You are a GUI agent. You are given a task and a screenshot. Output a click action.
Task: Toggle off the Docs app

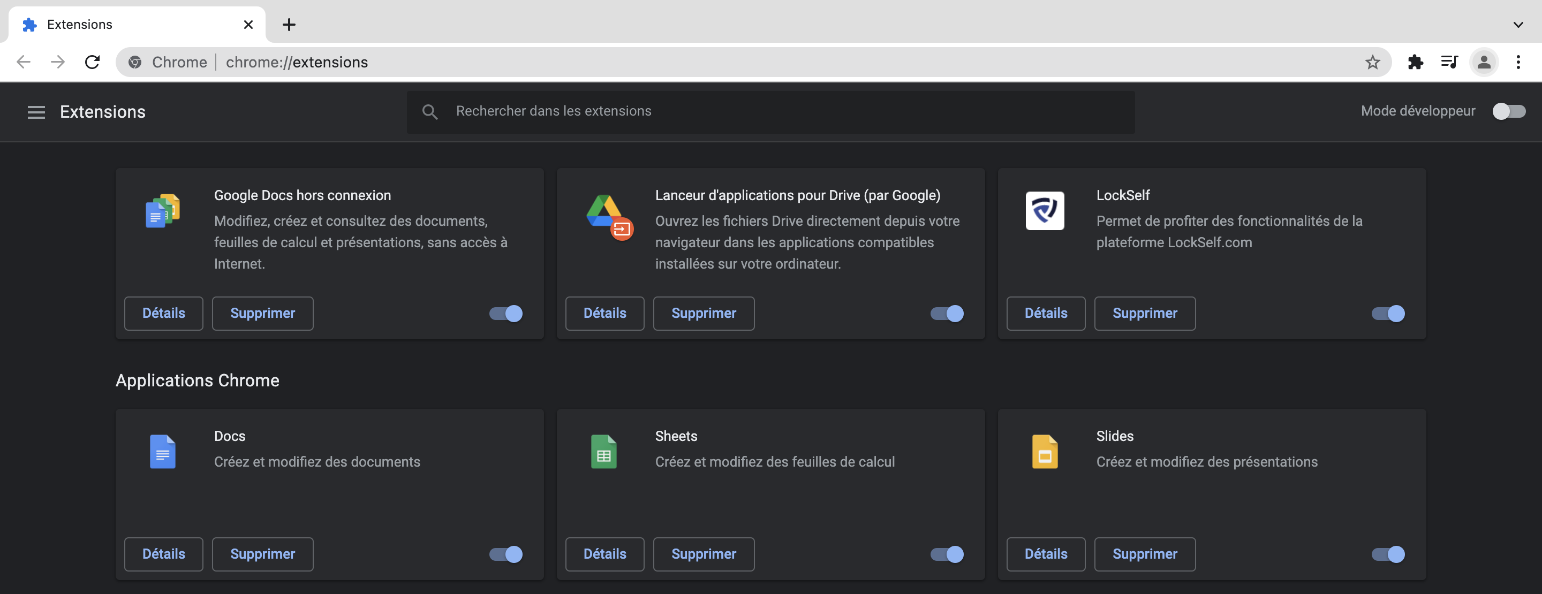(x=506, y=554)
